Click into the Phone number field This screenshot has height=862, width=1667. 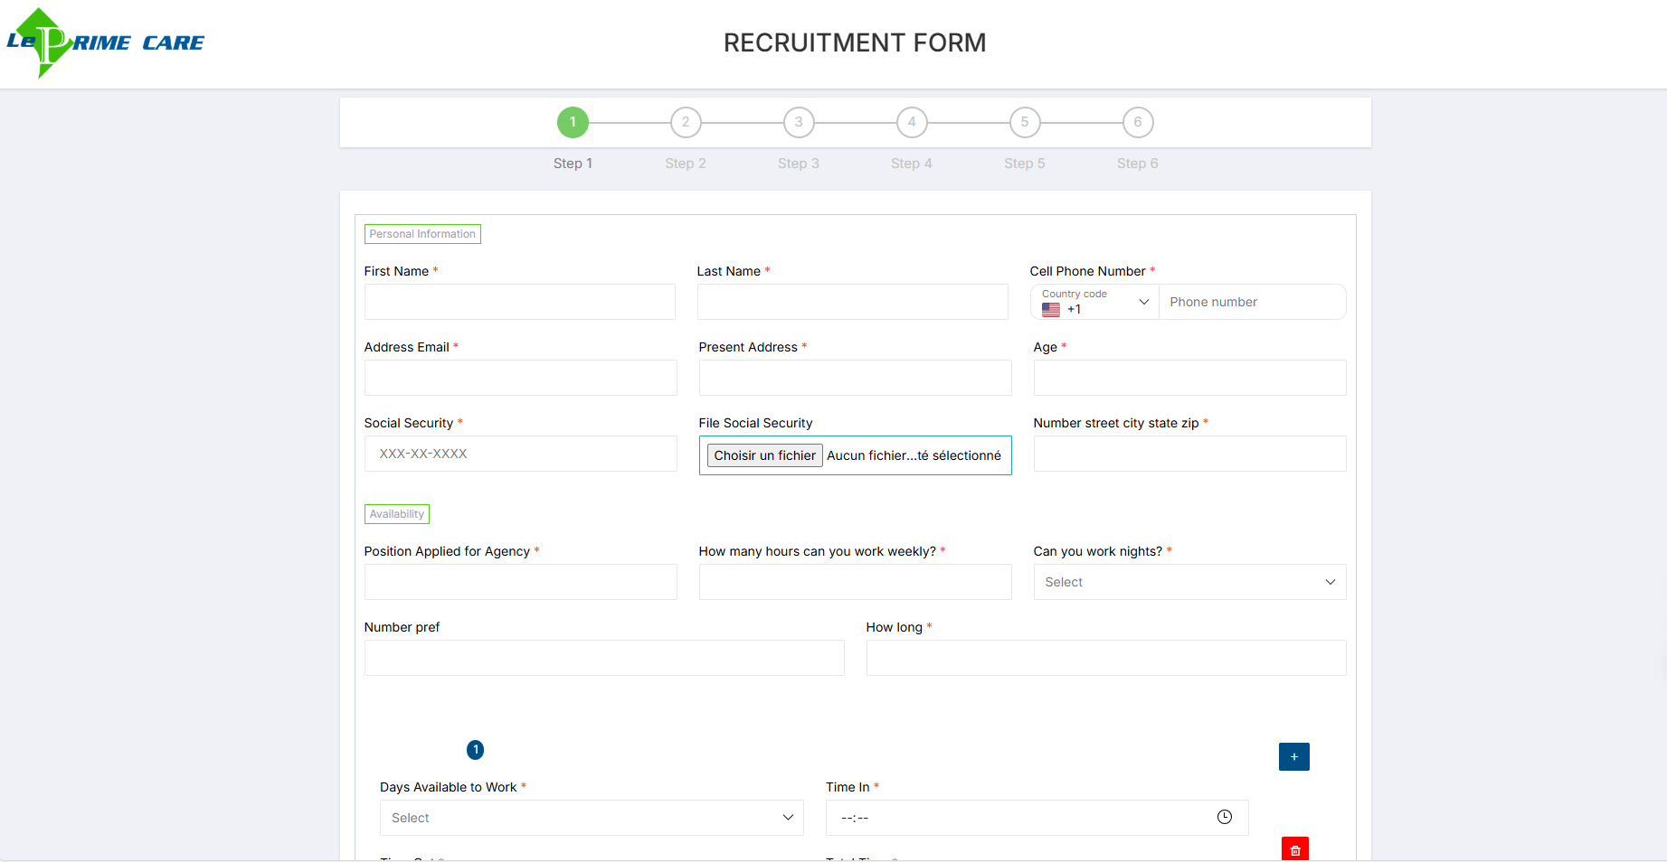[1252, 302]
